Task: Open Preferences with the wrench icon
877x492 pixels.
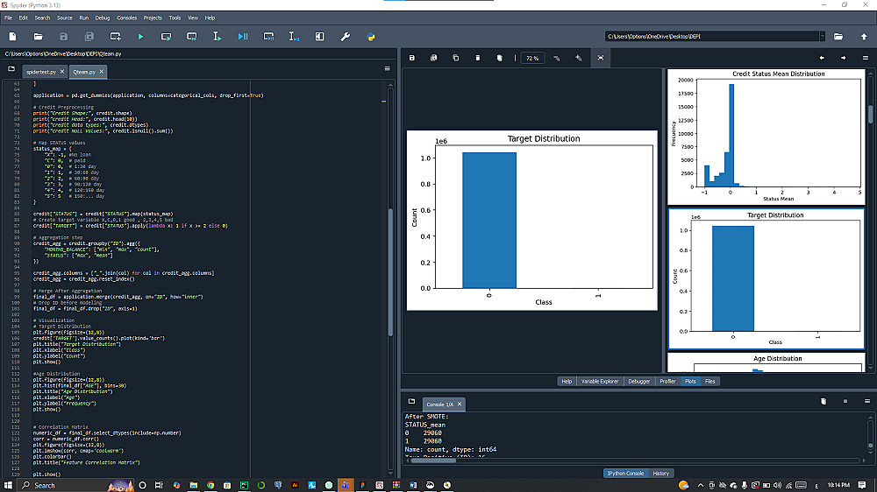Action: pyautogui.click(x=345, y=37)
